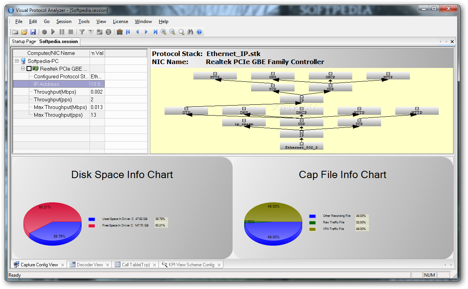Open Find with the binoculars icon
This screenshot has height=289, width=468.
click(190, 32)
